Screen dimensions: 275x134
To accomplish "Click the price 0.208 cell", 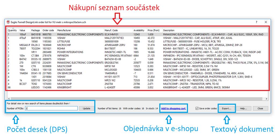I will point(151,80).
